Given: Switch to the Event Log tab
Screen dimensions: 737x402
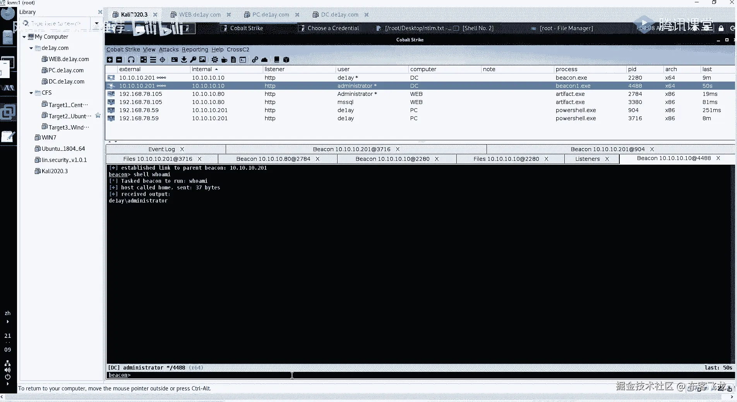Looking at the screenshot, I should click(x=162, y=149).
